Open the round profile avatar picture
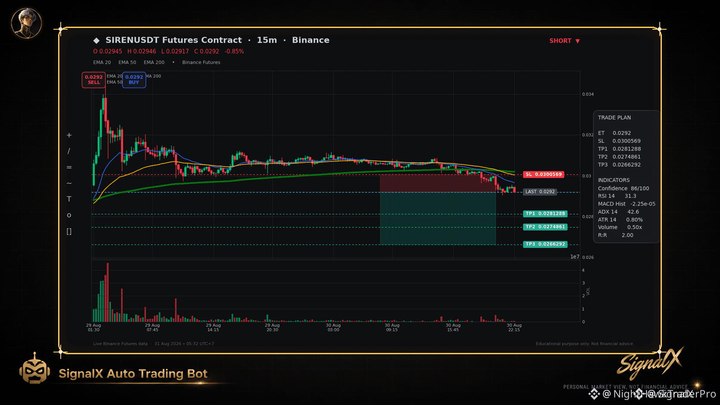Viewport: 720px width, 405px height. 26,23
